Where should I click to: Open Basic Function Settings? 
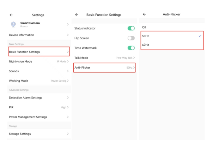click(x=38, y=52)
